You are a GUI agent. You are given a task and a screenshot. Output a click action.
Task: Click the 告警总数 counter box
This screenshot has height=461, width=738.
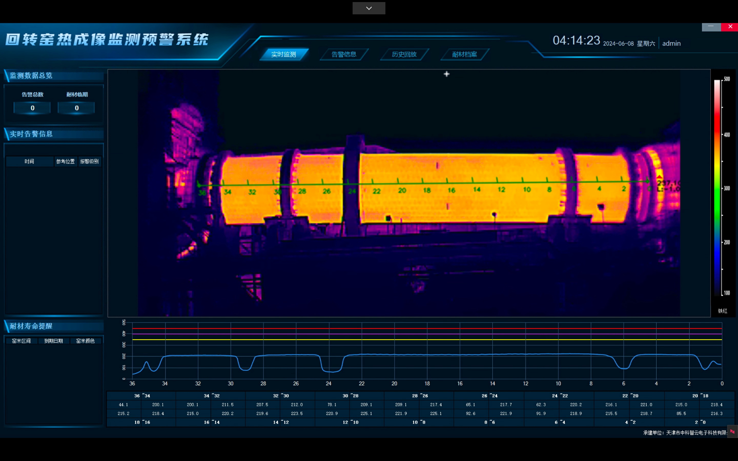pyautogui.click(x=32, y=108)
